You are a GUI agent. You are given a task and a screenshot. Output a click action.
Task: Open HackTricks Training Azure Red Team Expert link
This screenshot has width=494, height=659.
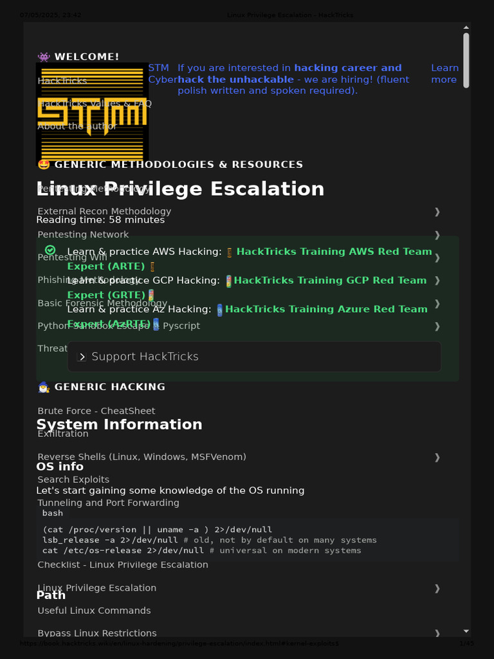click(x=248, y=316)
